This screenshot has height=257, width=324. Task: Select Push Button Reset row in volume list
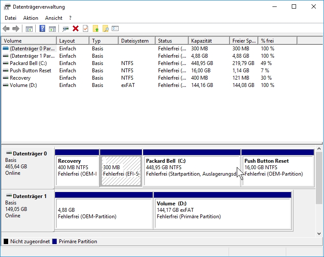pyautogui.click(x=30, y=71)
